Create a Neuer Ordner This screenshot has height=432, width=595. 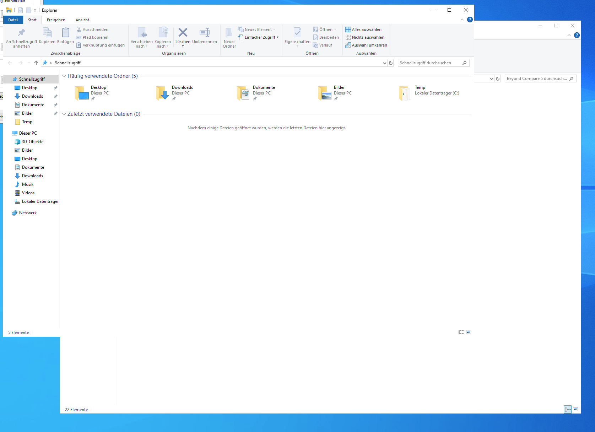click(x=229, y=38)
